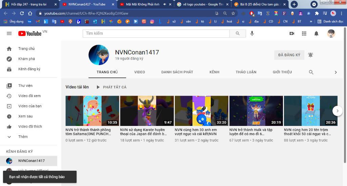Switch to the vẽ logo youtube Google tab

203,4
